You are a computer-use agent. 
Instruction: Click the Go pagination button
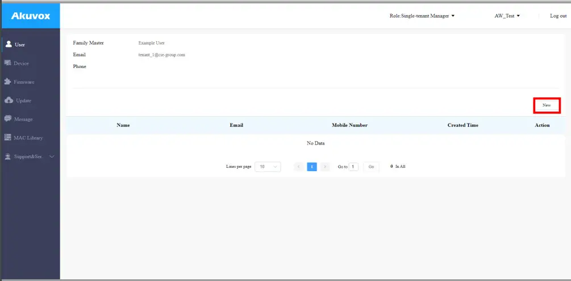pos(371,167)
